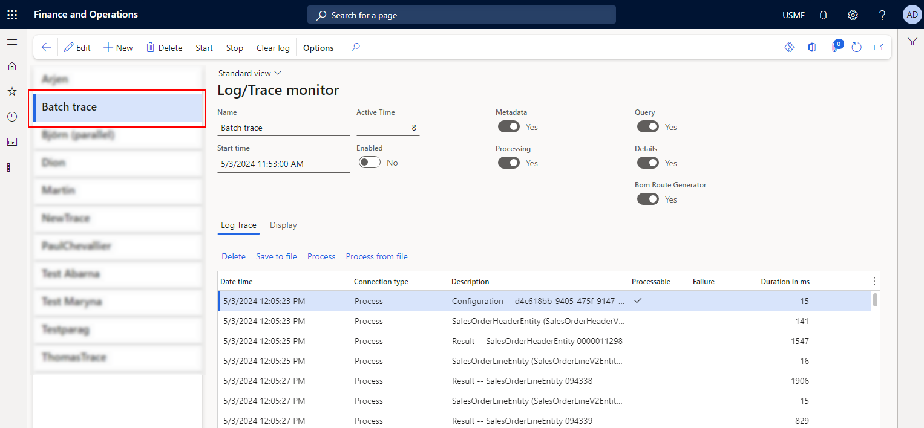The width and height of the screenshot is (924, 428).
Task: Click the back arrow in the action bar
Action: tap(47, 48)
